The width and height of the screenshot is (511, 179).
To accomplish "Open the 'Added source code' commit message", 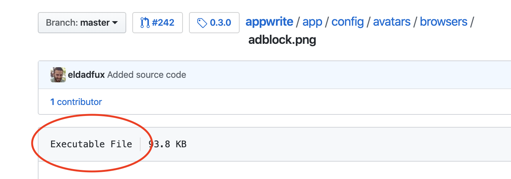I will pos(147,75).
